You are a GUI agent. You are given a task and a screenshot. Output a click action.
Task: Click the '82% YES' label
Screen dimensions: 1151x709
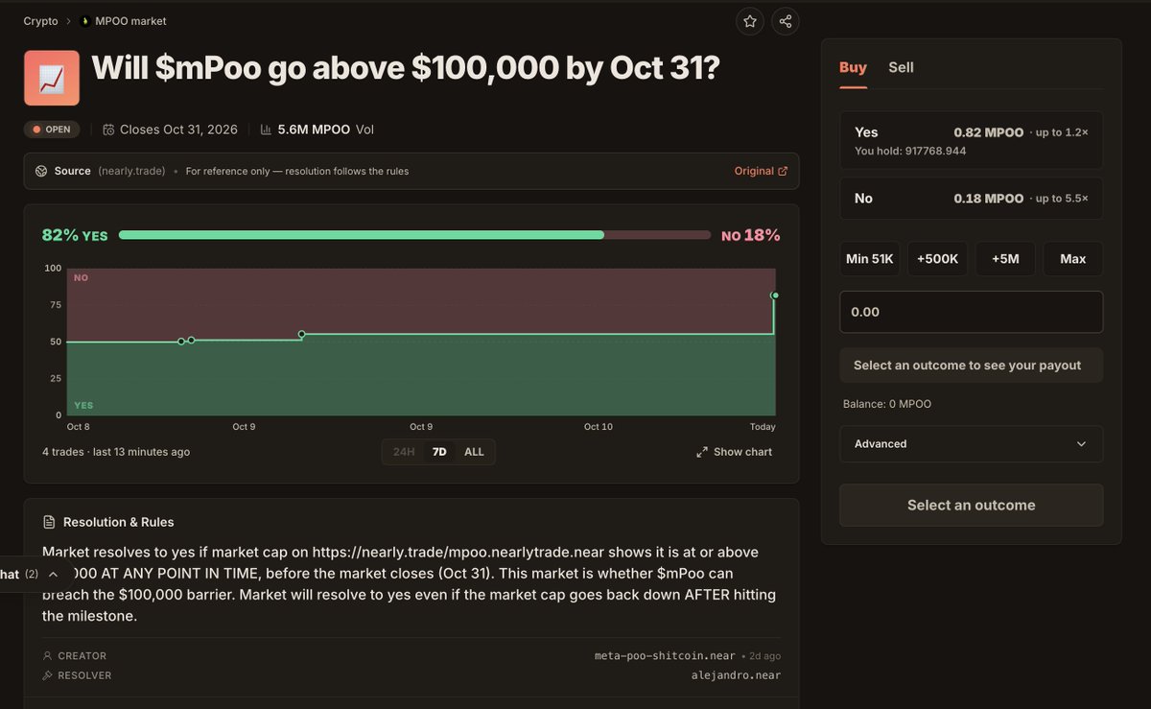pyautogui.click(x=75, y=235)
